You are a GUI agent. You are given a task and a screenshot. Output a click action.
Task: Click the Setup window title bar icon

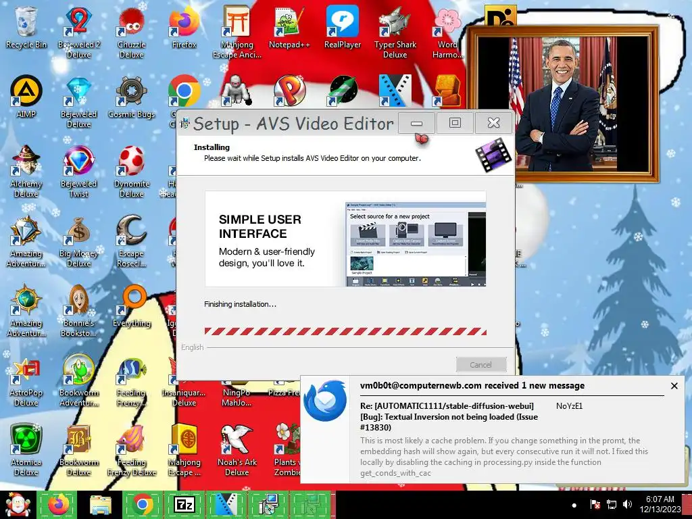pyautogui.click(x=185, y=123)
